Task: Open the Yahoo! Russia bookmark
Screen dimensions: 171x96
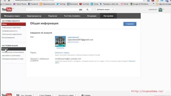Action: click(x=20, y=4)
